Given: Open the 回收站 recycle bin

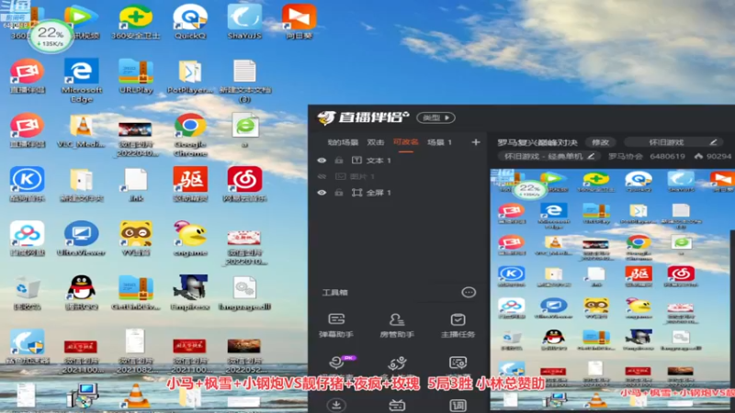Looking at the screenshot, I should click(x=28, y=293).
